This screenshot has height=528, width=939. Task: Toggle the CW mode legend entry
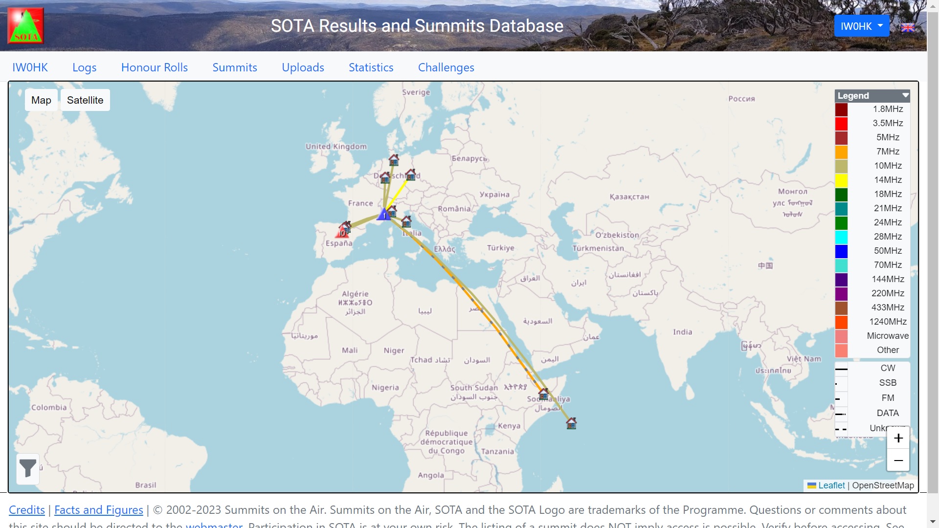click(x=887, y=368)
